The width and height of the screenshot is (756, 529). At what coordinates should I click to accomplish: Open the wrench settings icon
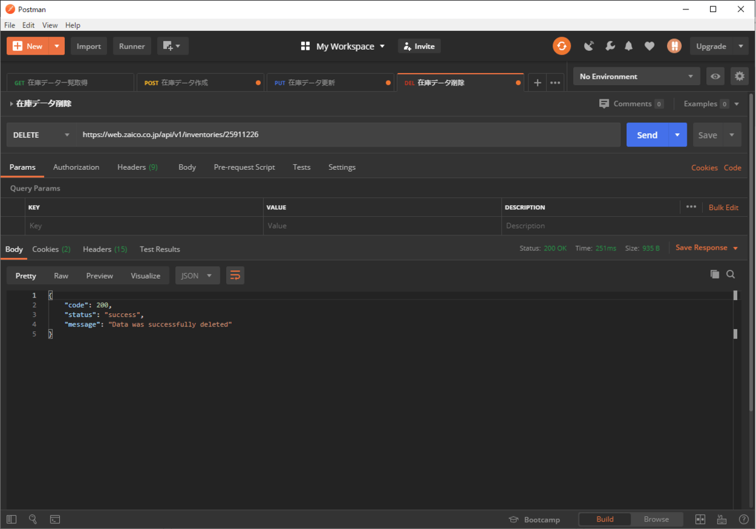pyautogui.click(x=610, y=46)
